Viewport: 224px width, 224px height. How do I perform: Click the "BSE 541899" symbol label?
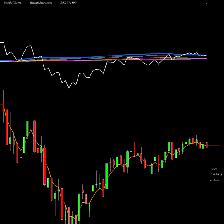pos(69,3)
